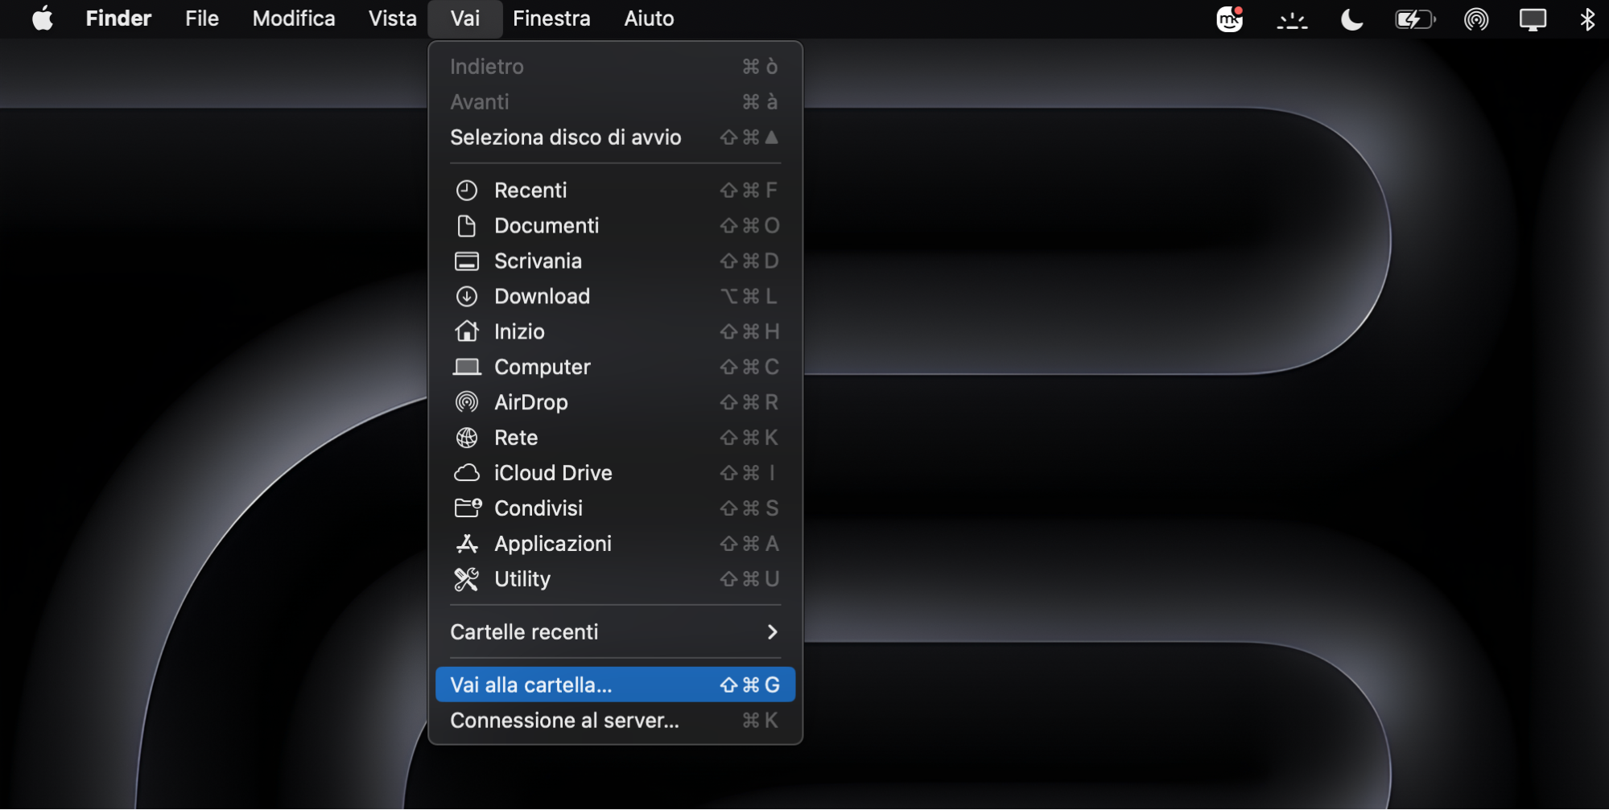Image resolution: width=1609 pixels, height=810 pixels.
Task: Select Utility with the tools icon
Action: click(522, 579)
